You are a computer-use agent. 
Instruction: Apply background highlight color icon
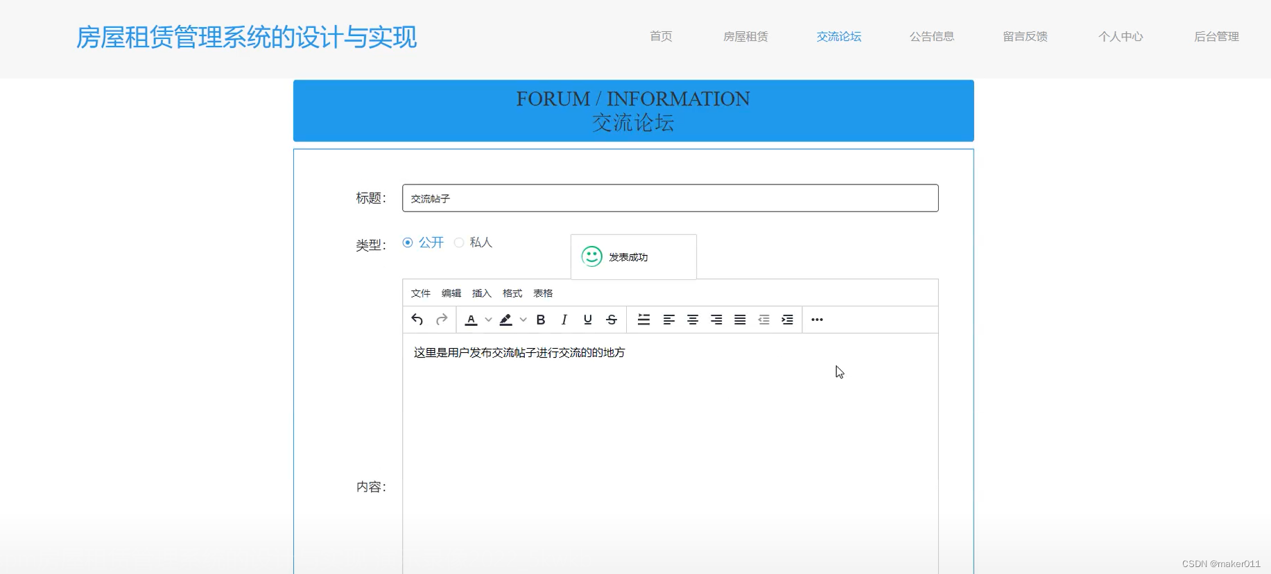click(x=505, y=320)
